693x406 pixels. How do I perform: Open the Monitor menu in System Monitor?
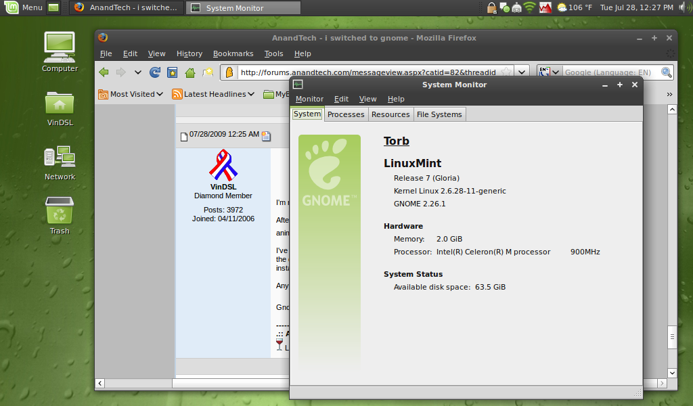309,99
